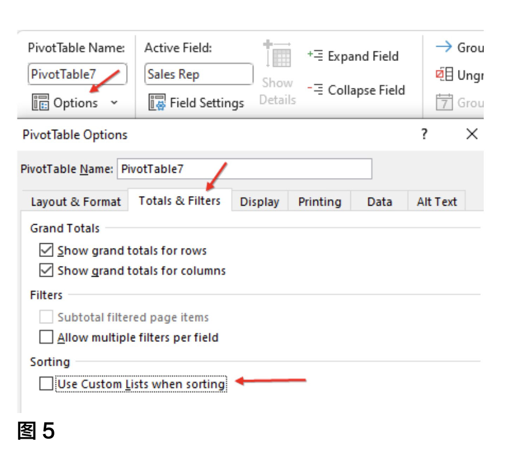Open the Display tab

point(259,202)
